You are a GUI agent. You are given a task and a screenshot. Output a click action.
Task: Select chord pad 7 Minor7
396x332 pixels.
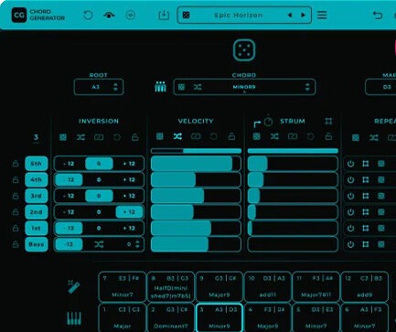123,286
